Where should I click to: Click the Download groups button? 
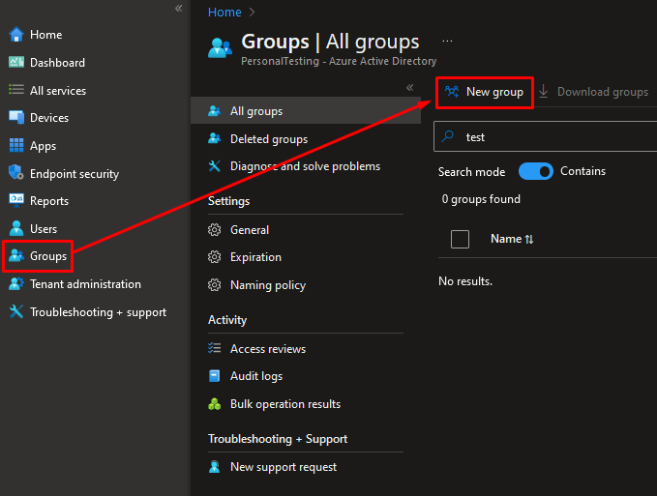coord(593,92)
